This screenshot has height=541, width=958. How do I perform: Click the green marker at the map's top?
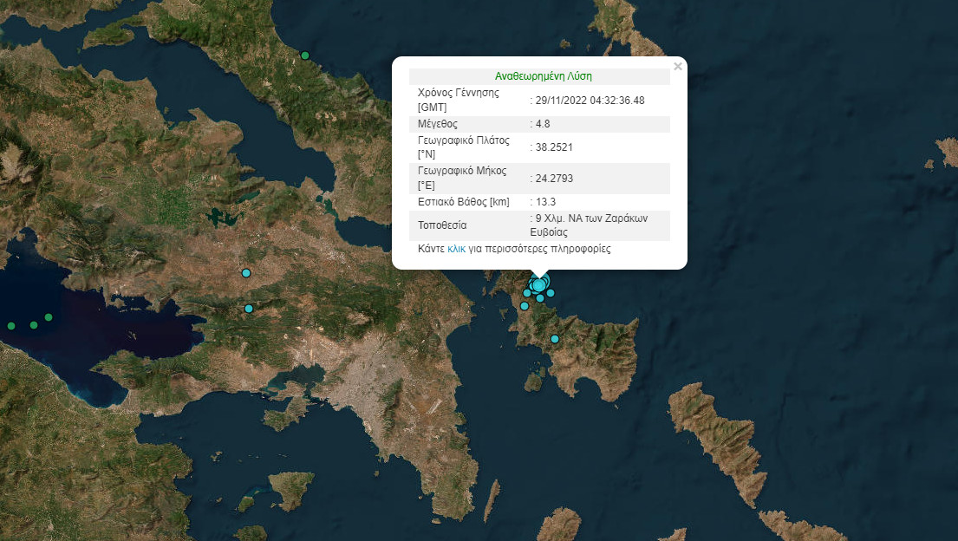(304, 55)
